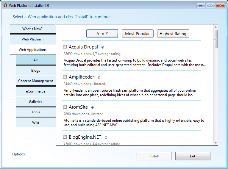Click the Acquia Drupal title text
The width and height of the screenshot is (228, 169).
click(83, 47)
